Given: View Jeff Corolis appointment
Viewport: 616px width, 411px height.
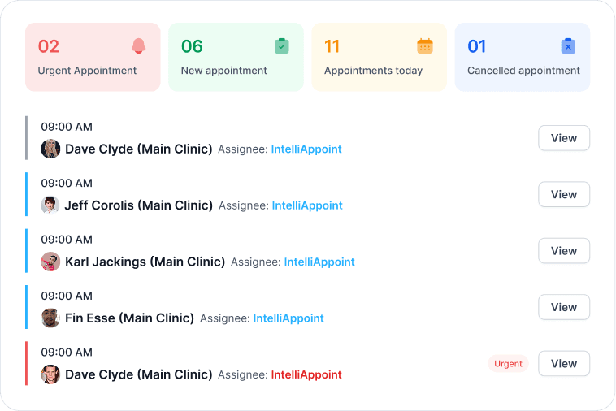Looking at the screenshot, I should point(564,194).
